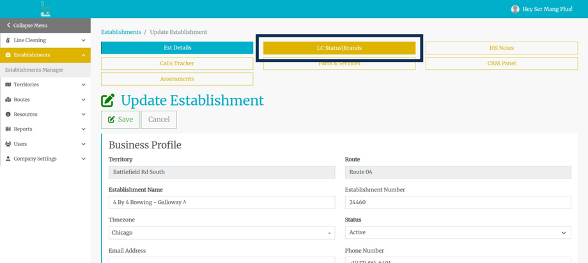Open the Calls Tracker tab

178,63
